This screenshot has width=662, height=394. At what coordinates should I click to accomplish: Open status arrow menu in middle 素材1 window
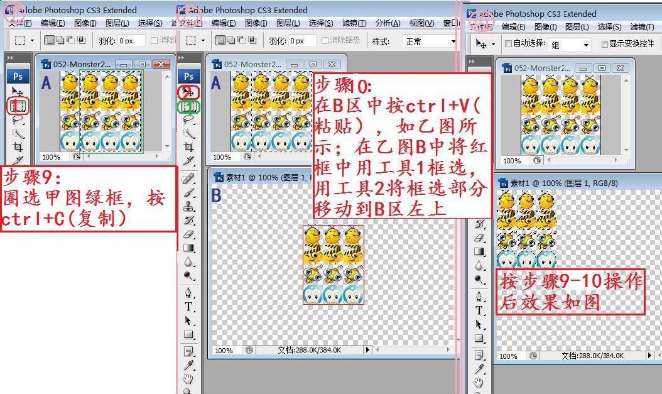point(367,349)
